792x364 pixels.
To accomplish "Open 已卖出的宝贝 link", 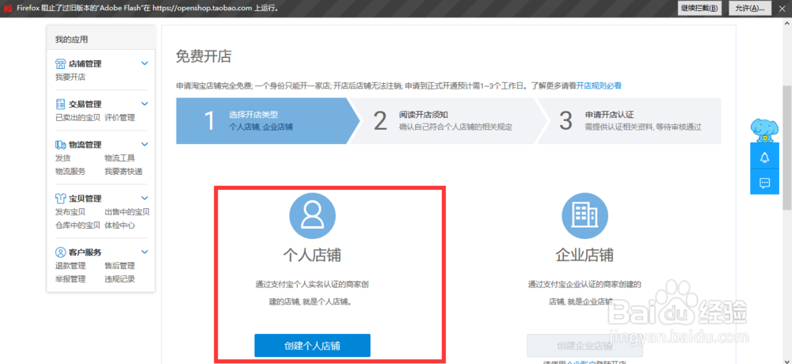I will pos(78,118).
